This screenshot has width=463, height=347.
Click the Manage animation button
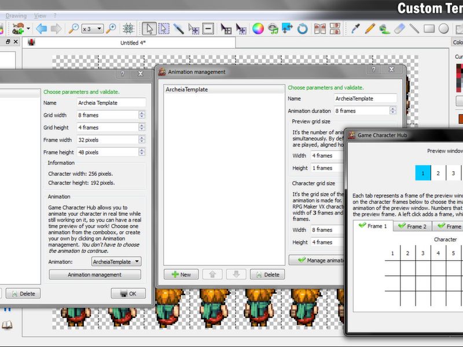pyautogui.click(x=317, y=260)
